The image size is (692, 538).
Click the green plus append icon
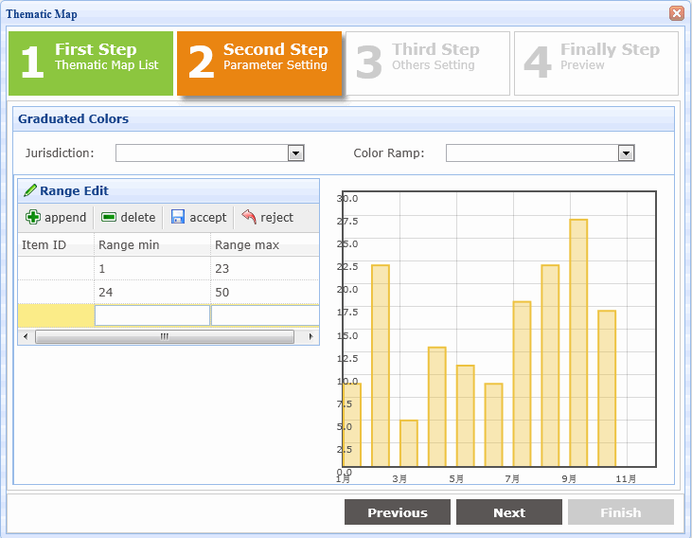32,217
